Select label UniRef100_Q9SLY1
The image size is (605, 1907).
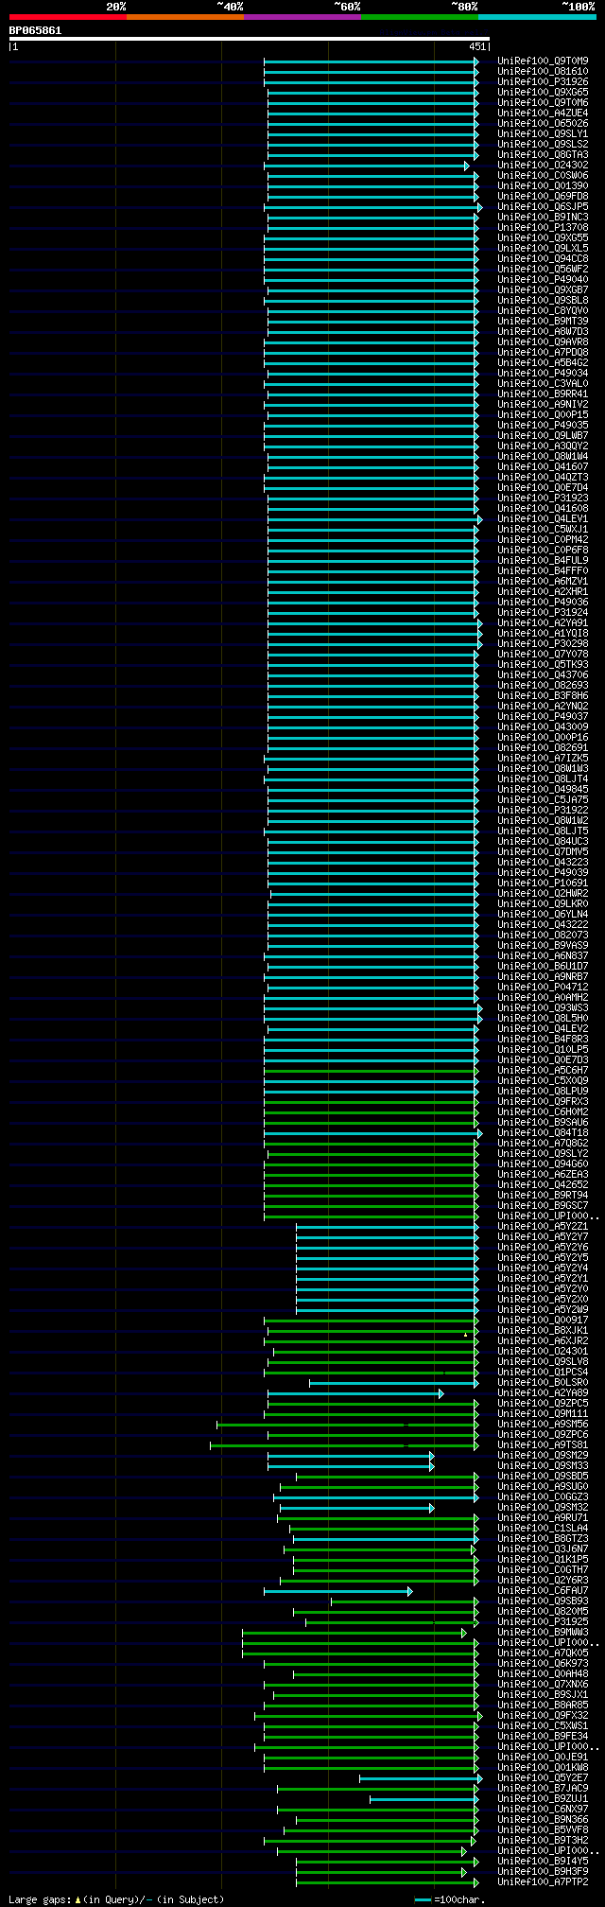[543, 134]
